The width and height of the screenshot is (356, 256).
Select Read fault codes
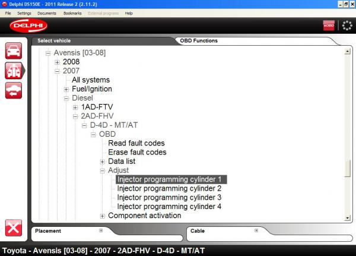pyautogui.click(x=136, y=143)
